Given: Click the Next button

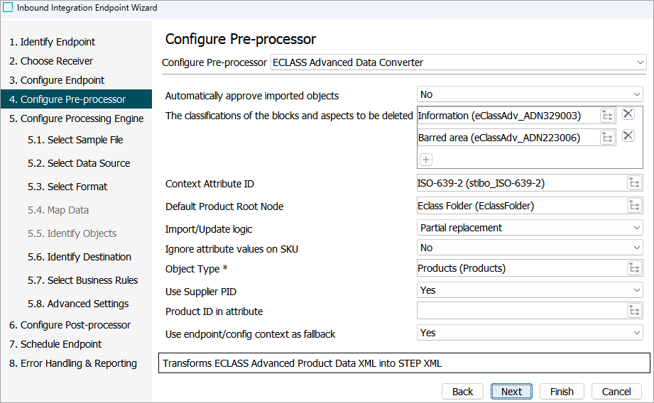Looking at the screenshot, I should click(511, 392).
